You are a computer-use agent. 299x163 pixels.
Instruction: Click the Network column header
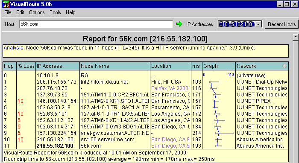point(262,66)
